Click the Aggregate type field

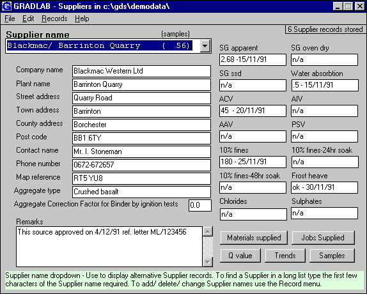pyautogui.click(x=141, y=192)
